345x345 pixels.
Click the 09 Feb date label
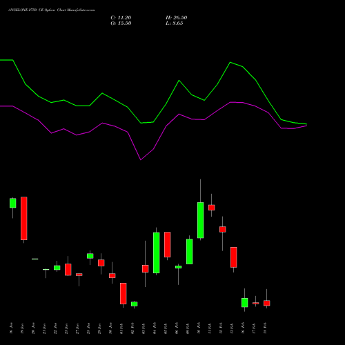point(188,328)
